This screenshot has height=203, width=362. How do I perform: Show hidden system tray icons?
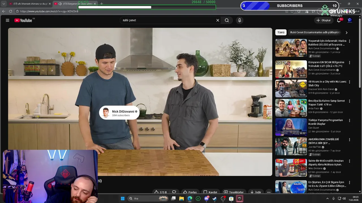coord(328,198)
